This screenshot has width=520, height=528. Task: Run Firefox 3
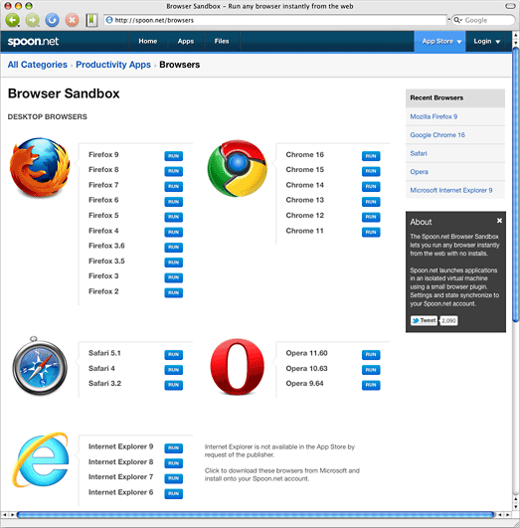[x=173, y=277]
